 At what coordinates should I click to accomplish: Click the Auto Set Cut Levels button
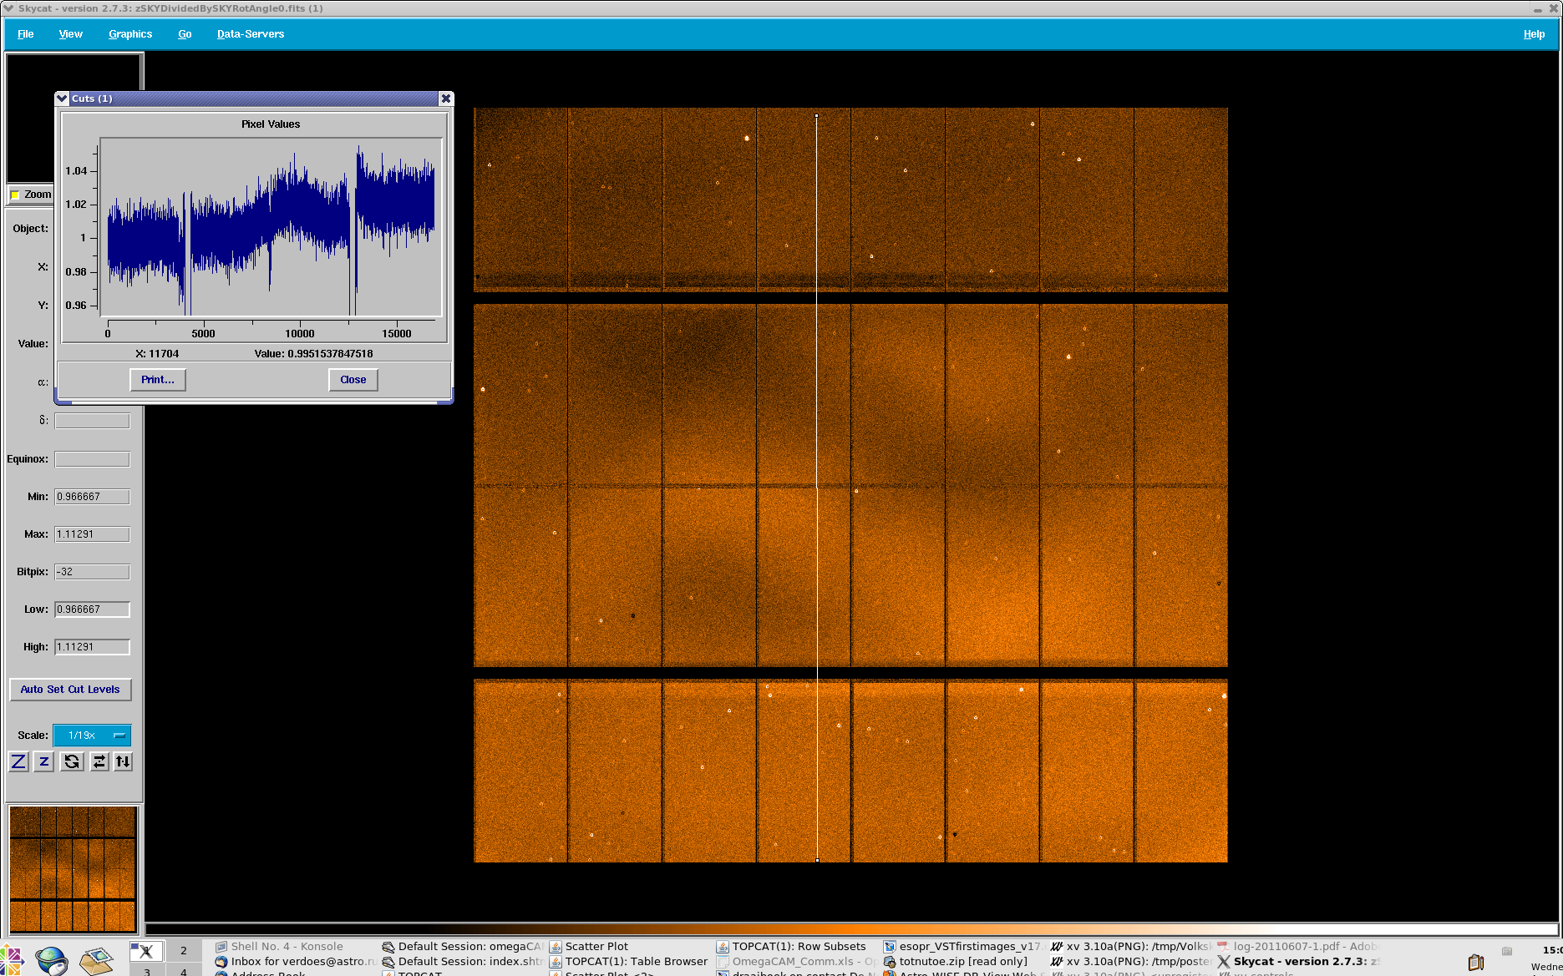click(70, 690)
